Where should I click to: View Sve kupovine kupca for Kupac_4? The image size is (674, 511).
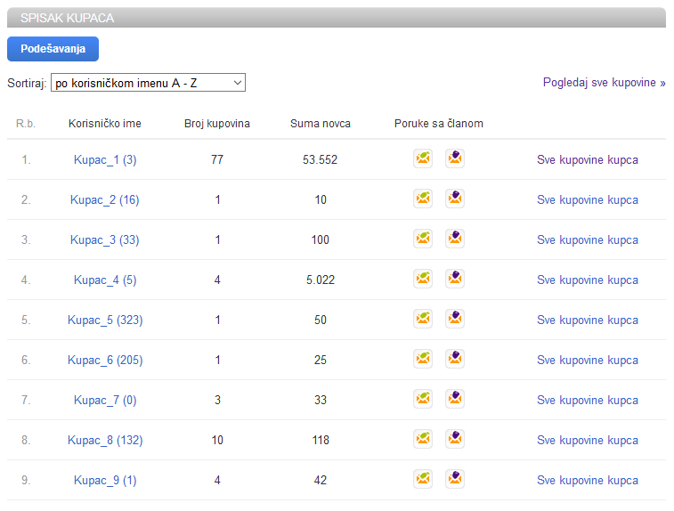587,280
